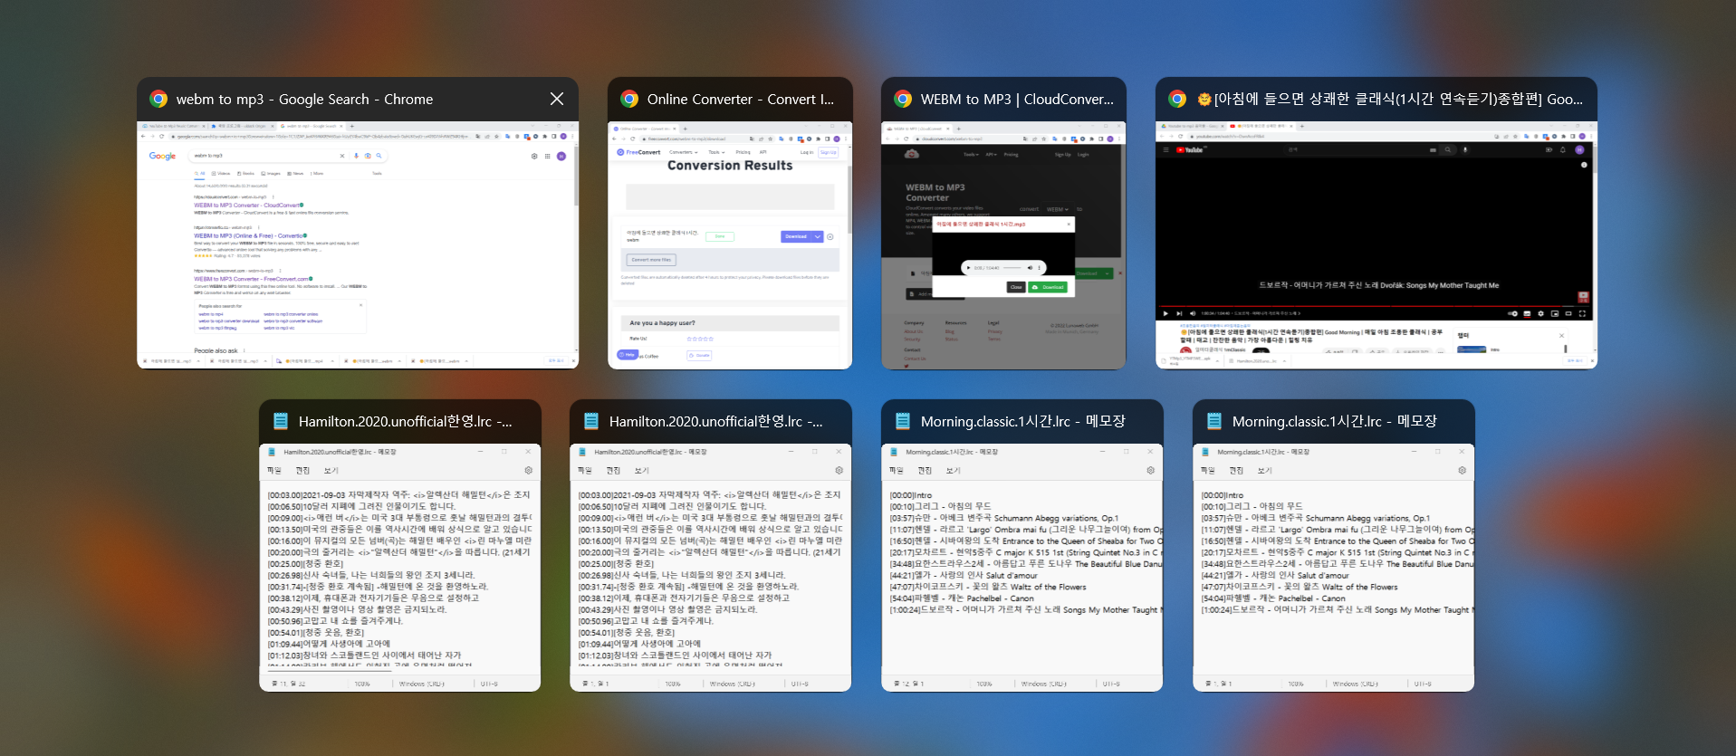Click CloudConvert cloud logo in its thumbnail
Screen dimensions: 1736x756
912,154
